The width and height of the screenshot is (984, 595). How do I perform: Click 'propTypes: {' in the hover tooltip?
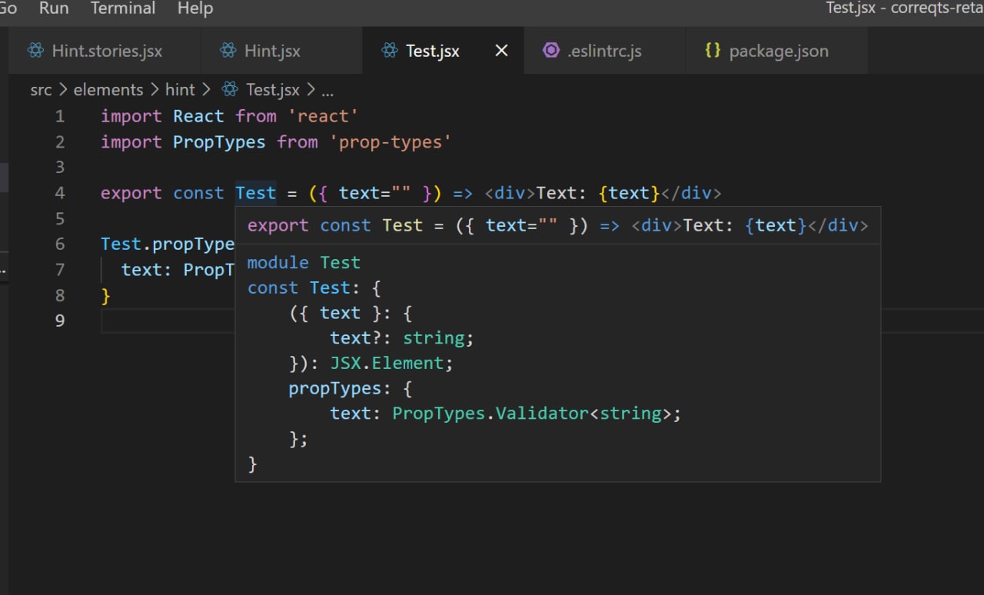351,388
